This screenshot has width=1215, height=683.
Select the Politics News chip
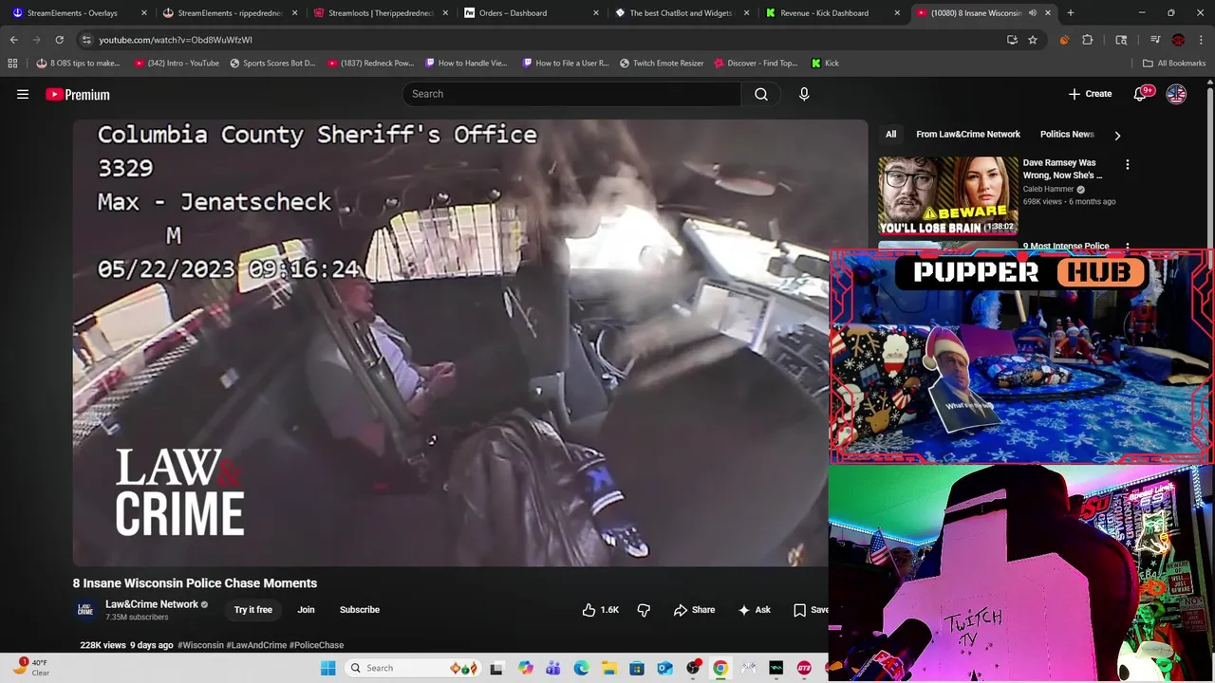pos(1067,135)
